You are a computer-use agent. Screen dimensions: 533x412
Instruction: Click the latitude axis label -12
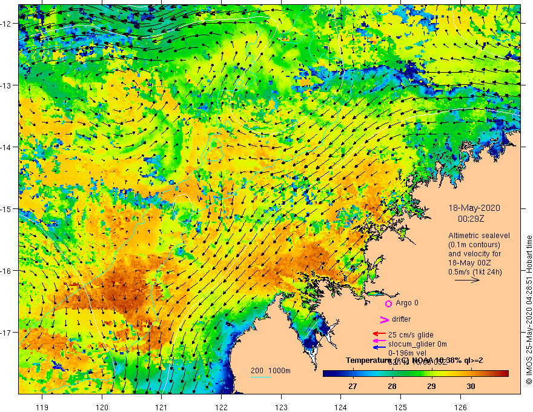click(x=7, y=24)
